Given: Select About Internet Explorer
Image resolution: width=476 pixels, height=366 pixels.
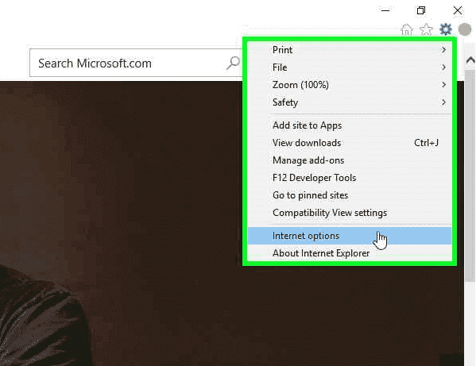Looking at the screenshot, I should (350, 253).
